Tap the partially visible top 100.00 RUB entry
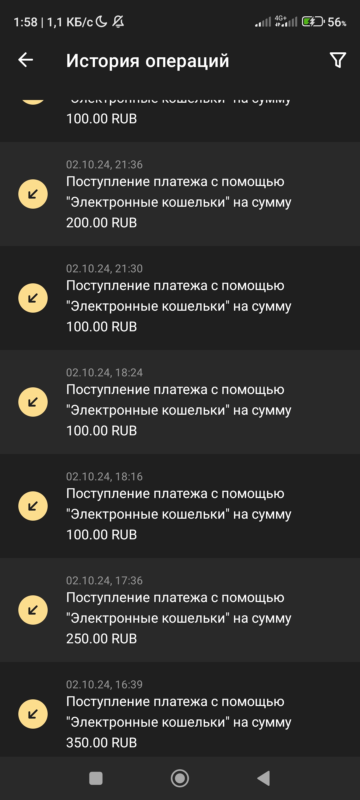The height and width of the screenshot is (800, 360). click(179, 117)
